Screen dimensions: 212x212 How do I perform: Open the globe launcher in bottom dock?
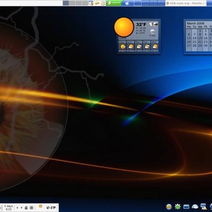[x=169, y=207]
